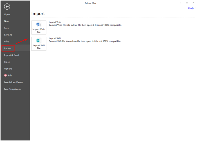This screenshot has width=197, height=141.
Task: Select New in the sidebar
Action: (6, 21)
